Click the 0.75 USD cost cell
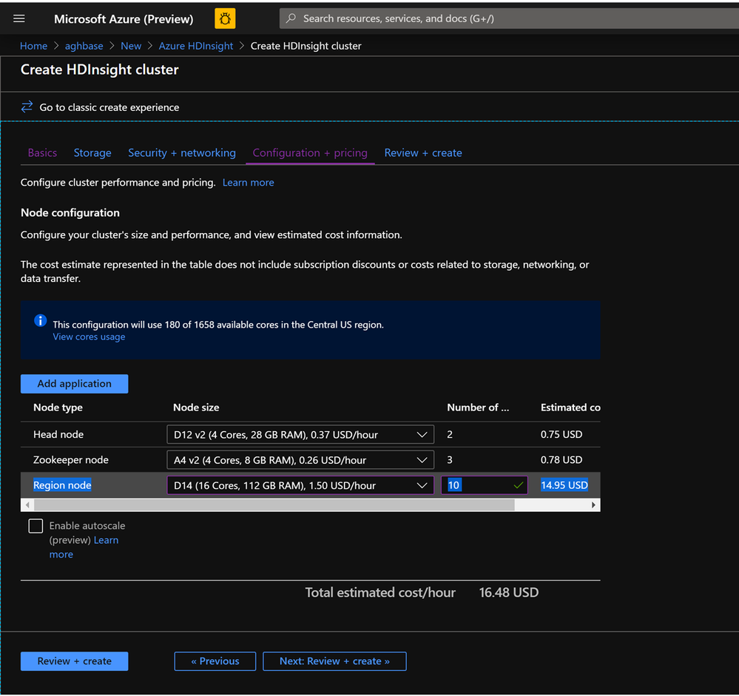 [x=561, y=434]
